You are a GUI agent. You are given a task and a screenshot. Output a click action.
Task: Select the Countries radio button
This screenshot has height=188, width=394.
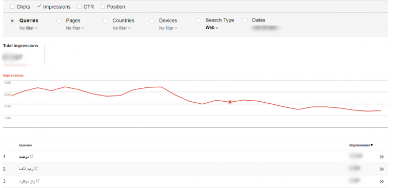click(x=106, y=21)
